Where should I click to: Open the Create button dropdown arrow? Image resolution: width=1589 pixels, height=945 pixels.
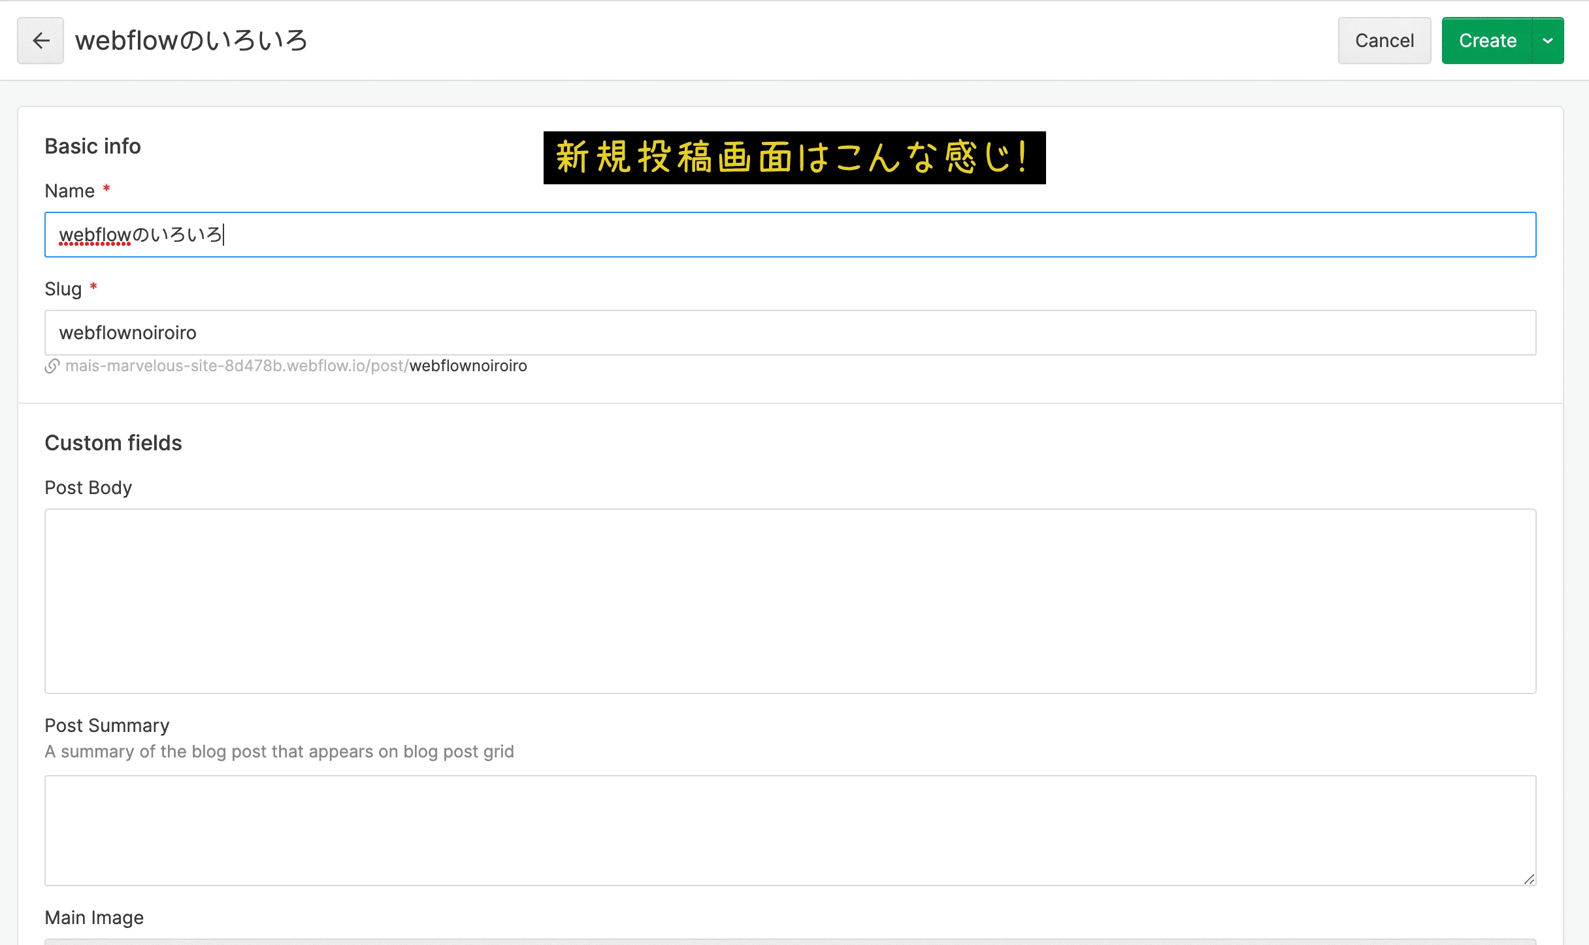coord(1548,41)
